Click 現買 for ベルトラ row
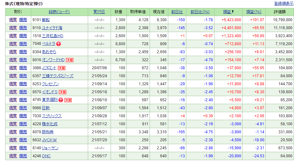This screenshot has height=164, width=294. 13,44
